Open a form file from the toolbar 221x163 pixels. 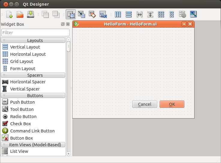[x=20, y=14]
